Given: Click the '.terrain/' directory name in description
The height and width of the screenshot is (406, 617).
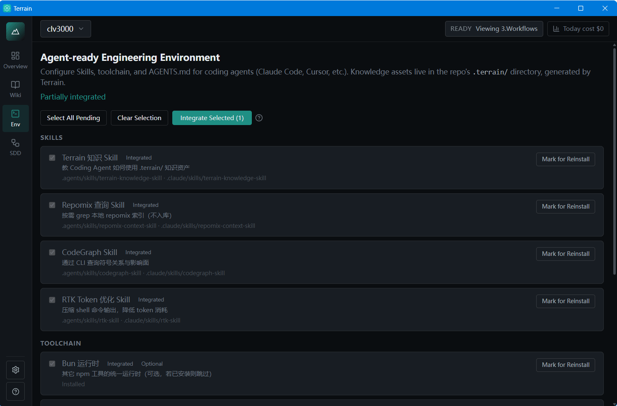Looking at the screenshot, I should (x=490, y=72).
